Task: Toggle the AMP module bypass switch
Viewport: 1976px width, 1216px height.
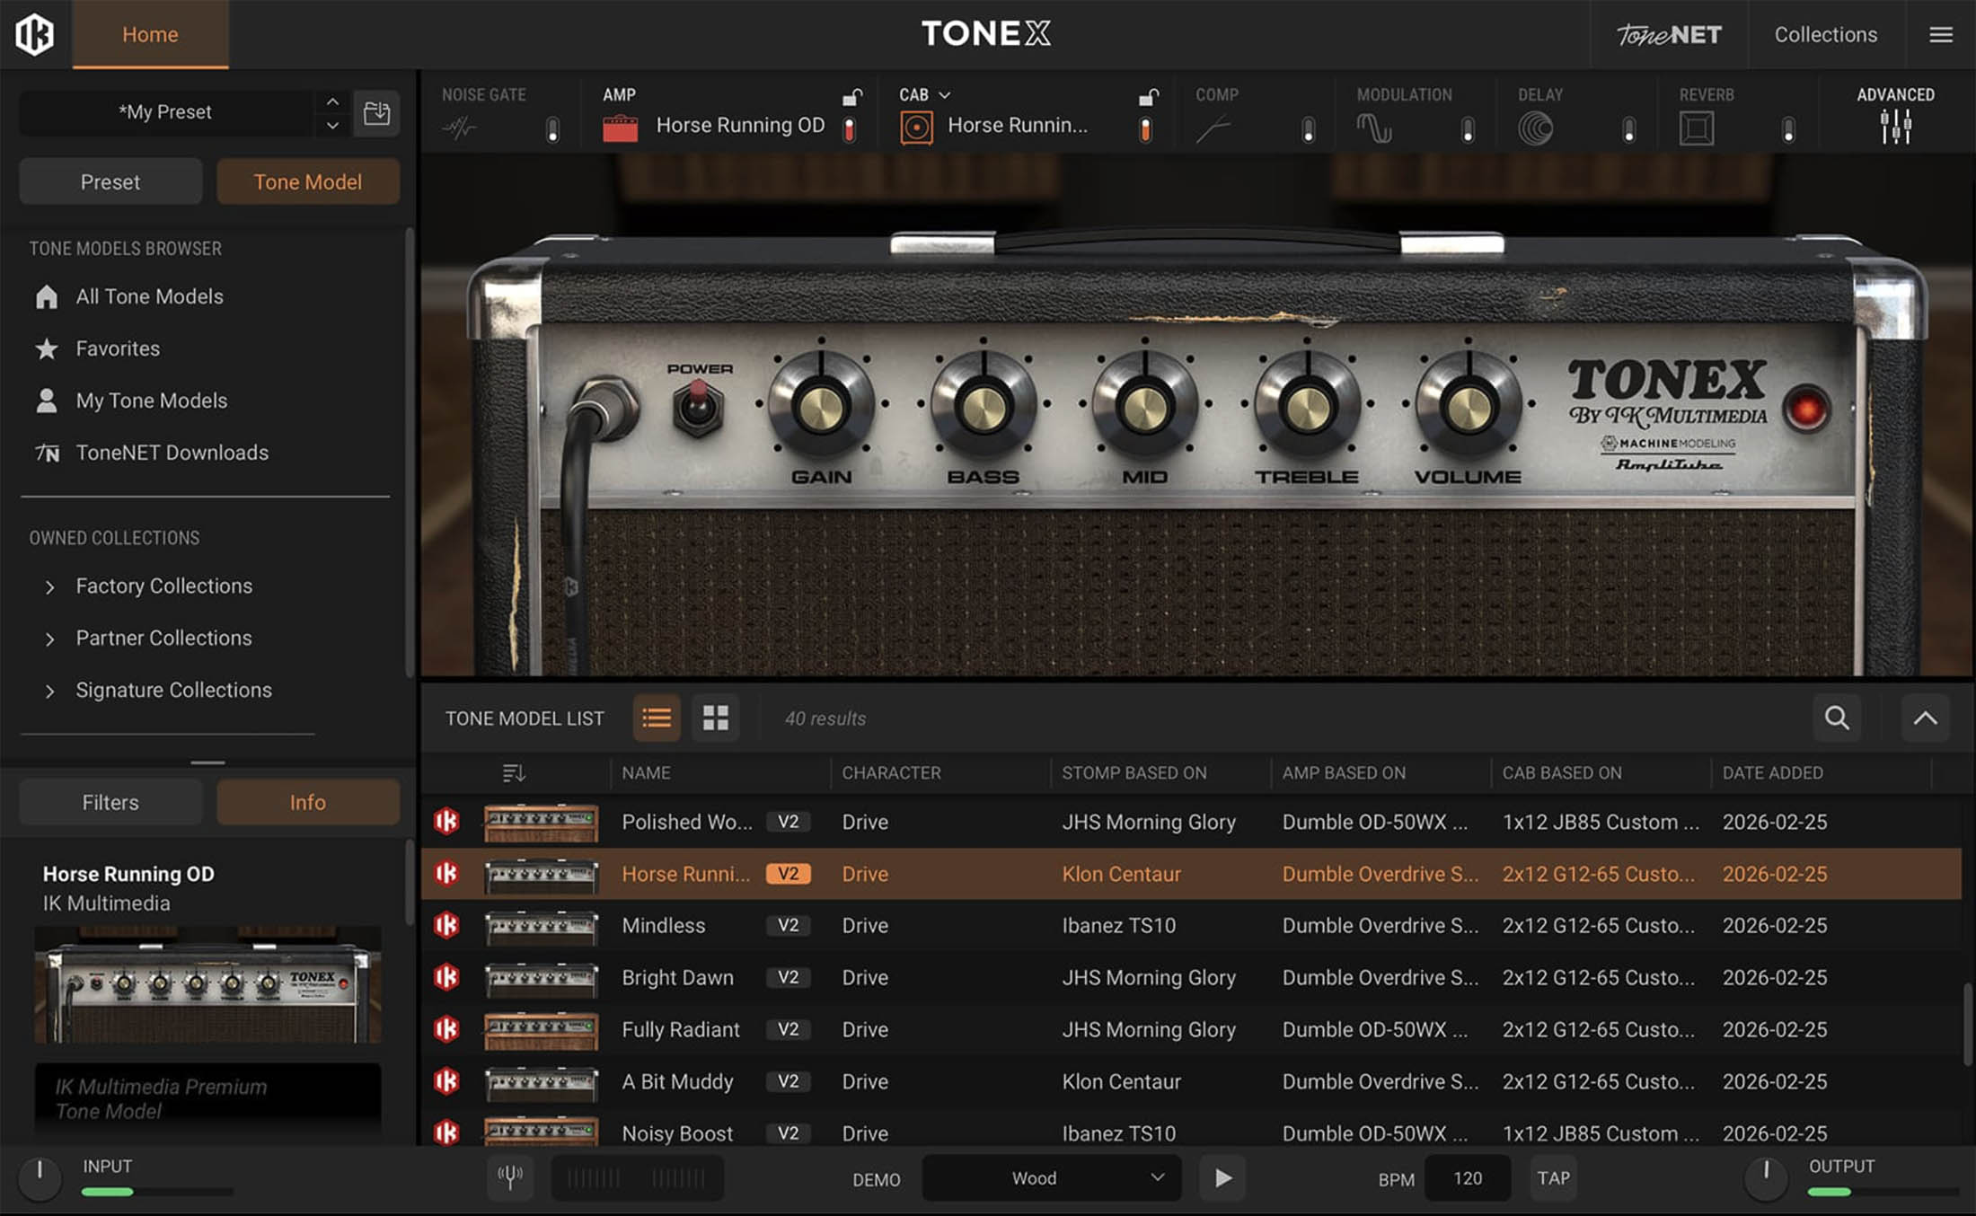Action: pos(847,128)
